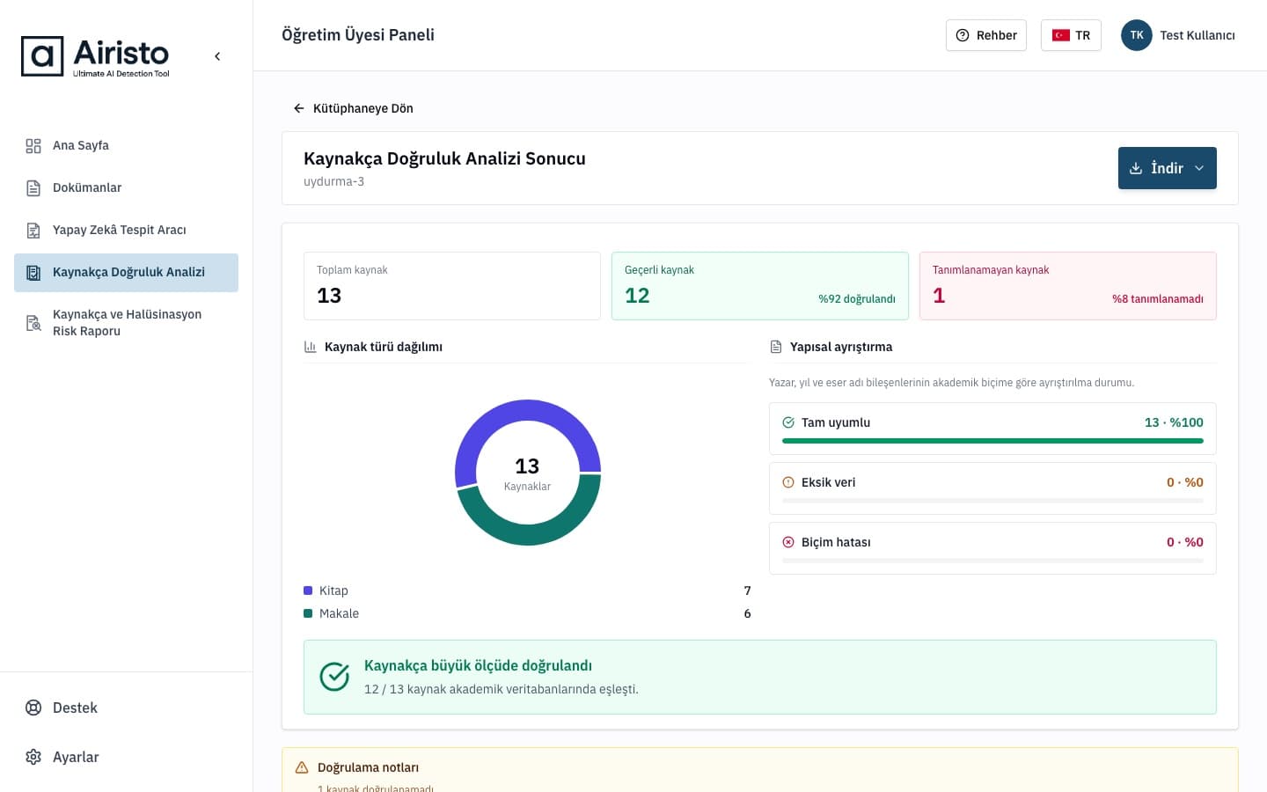Click the back arrow beside Kütüphaneye Dön

[299, 108]
